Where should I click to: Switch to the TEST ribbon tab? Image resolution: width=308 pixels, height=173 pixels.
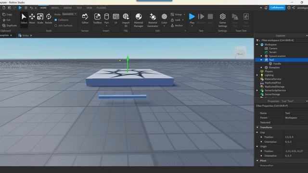[x=79, y=8]
